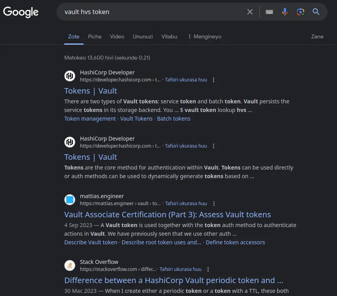Screen dimensions: 337x296
Task: Open three-dot menu for first HashiCorp result
Action: pyautogui.click(x=214, y=80)
